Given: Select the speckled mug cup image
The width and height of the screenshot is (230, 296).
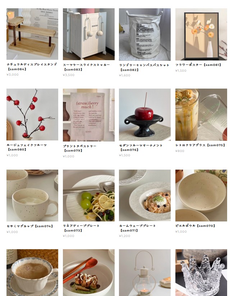Looking at the screenshot, I should 32,196.
